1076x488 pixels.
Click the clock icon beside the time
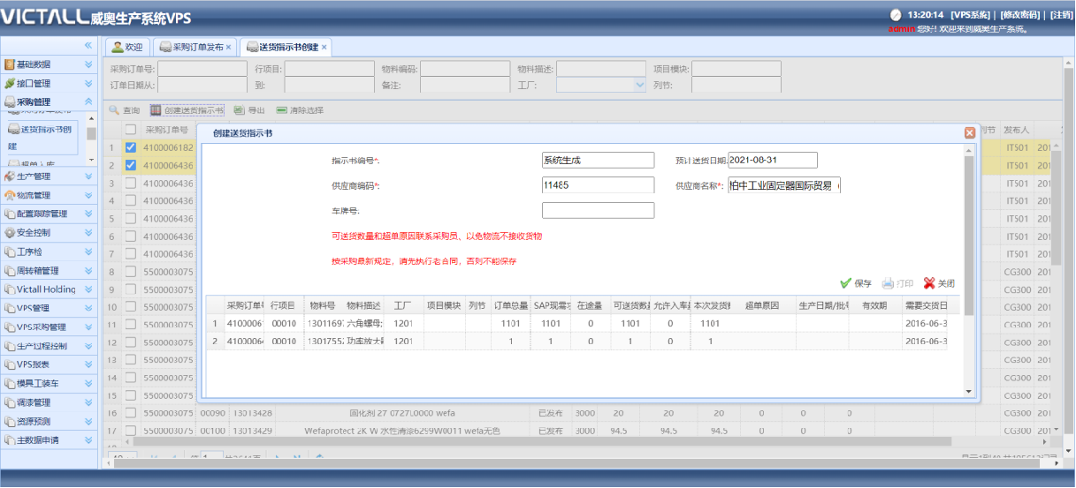896,15
